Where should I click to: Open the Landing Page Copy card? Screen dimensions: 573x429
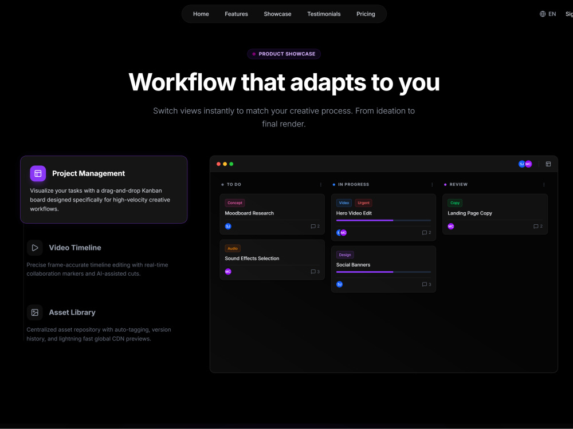coord(495,214)
